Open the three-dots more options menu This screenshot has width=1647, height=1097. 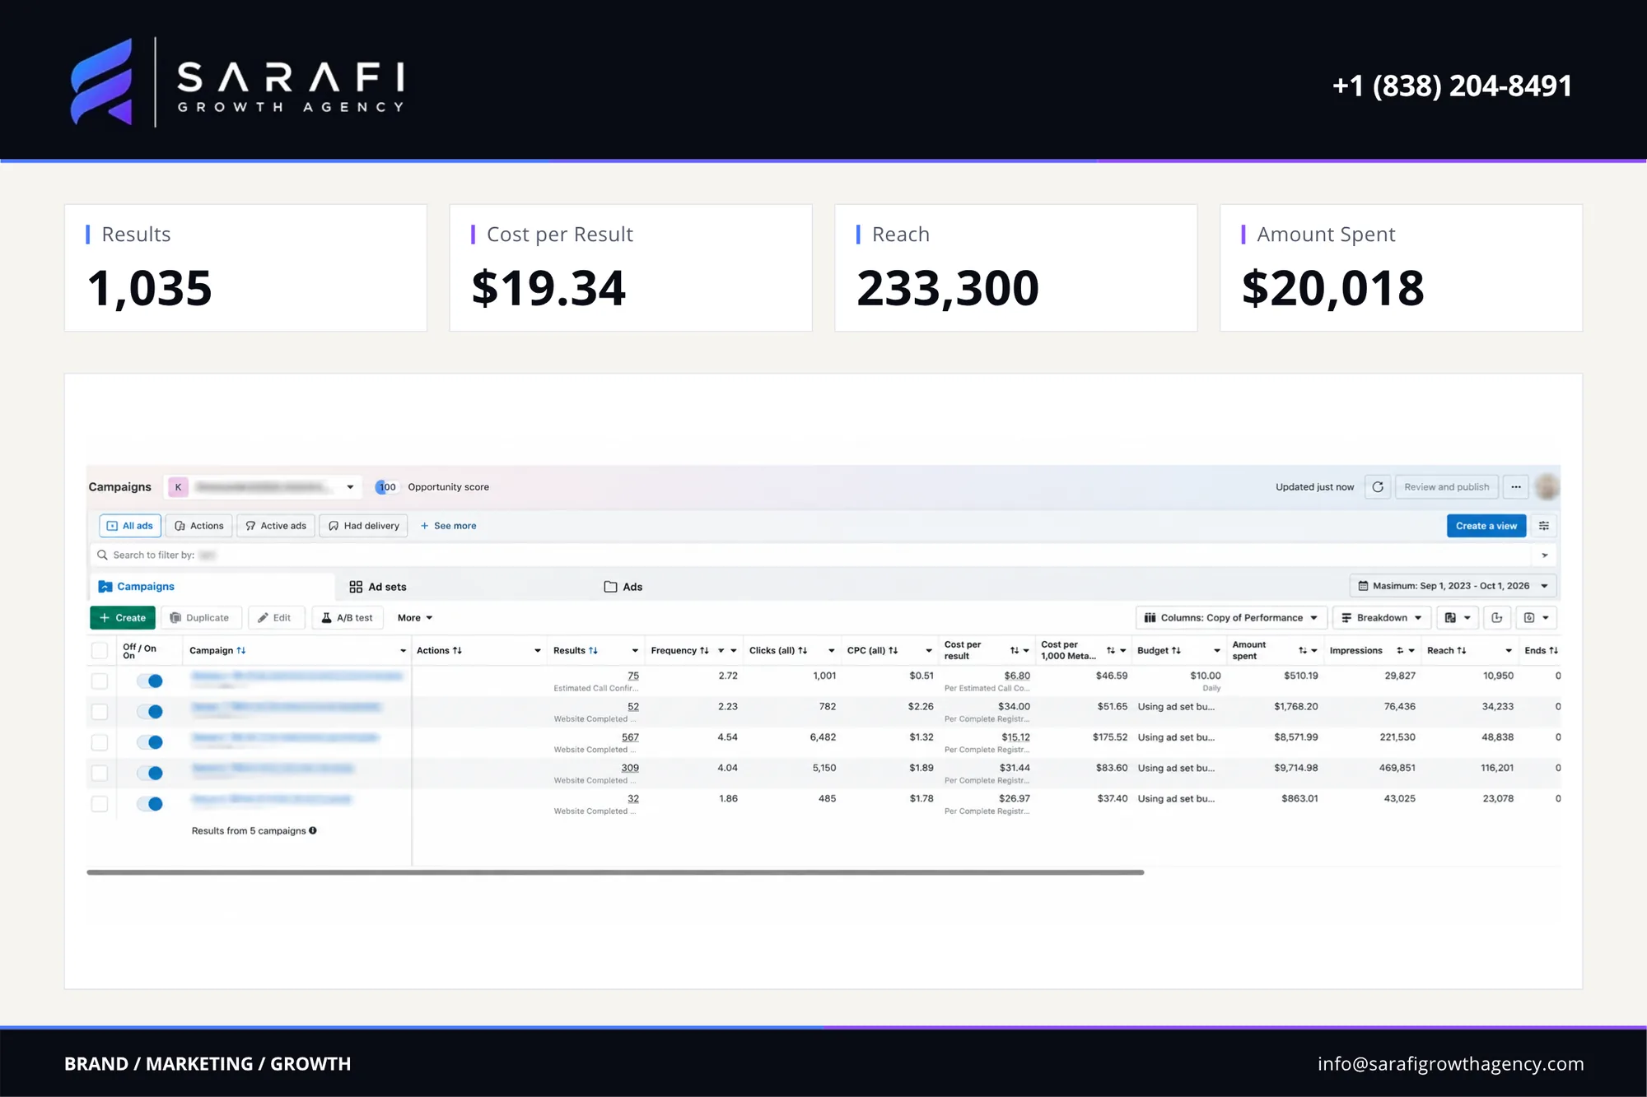click(1516, 487)
